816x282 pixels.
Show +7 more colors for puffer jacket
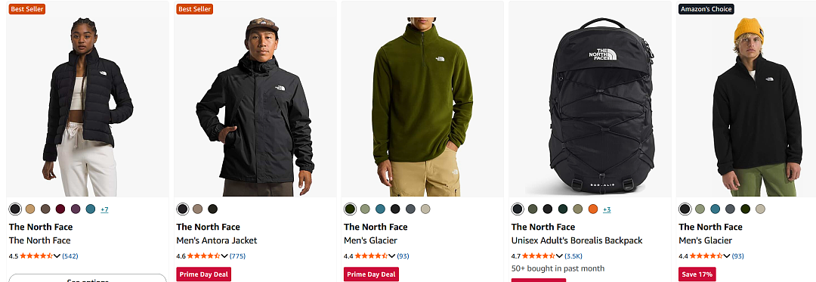click(104, 209)
